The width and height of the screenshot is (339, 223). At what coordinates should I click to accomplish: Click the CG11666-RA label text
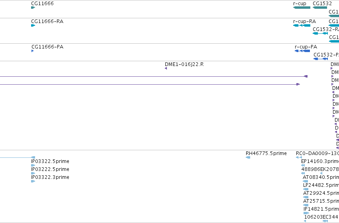pos(47,21)
